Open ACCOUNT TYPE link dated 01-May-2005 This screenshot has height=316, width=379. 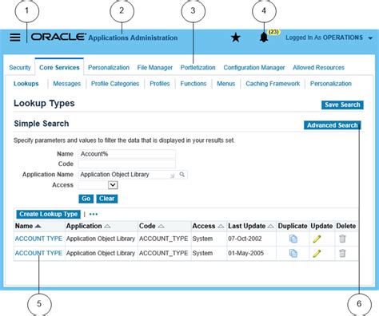point(38,253)
